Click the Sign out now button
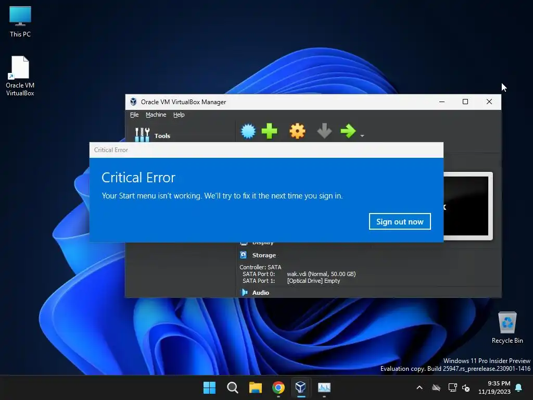533x400 pixels. [400, 221]
